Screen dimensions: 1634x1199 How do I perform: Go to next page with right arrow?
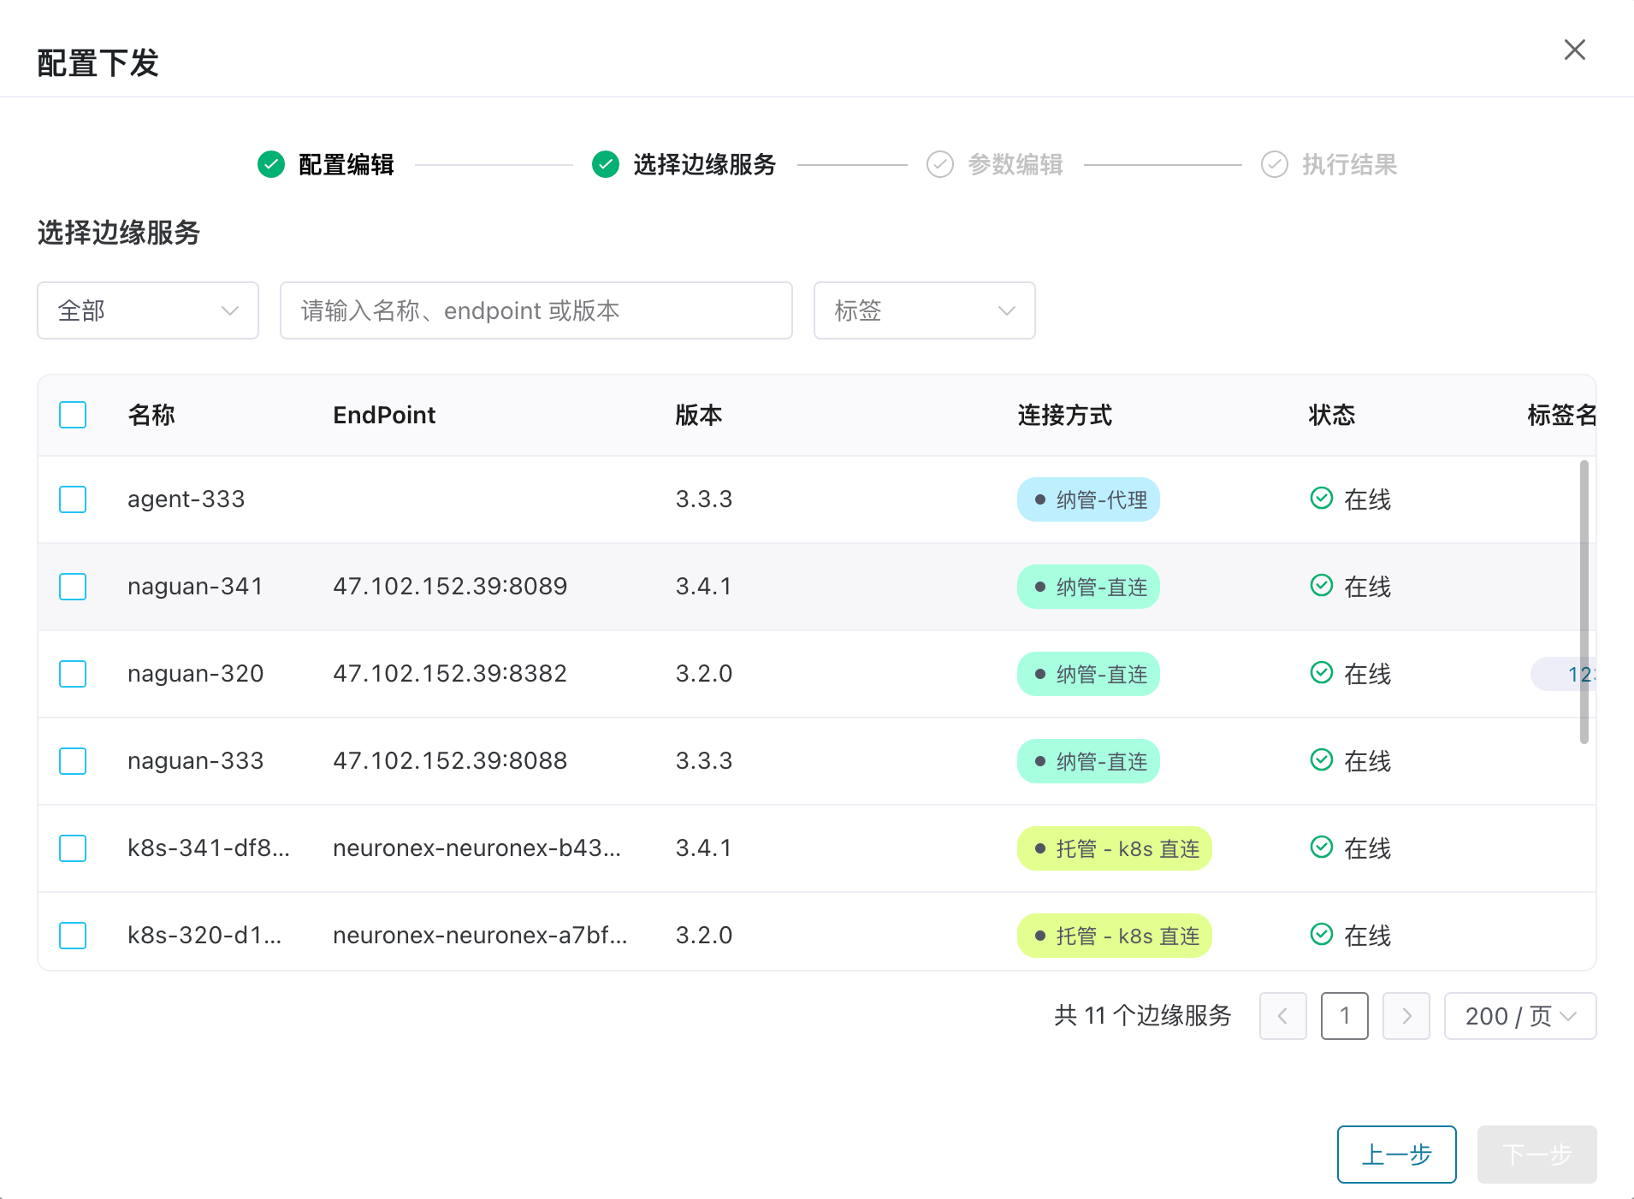tap(1406, 1016)
